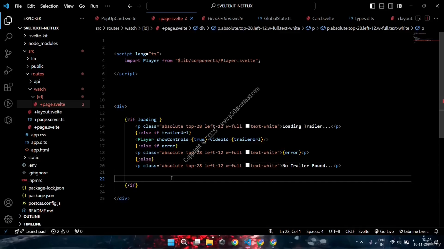Change the Svelte language mode

364,231
